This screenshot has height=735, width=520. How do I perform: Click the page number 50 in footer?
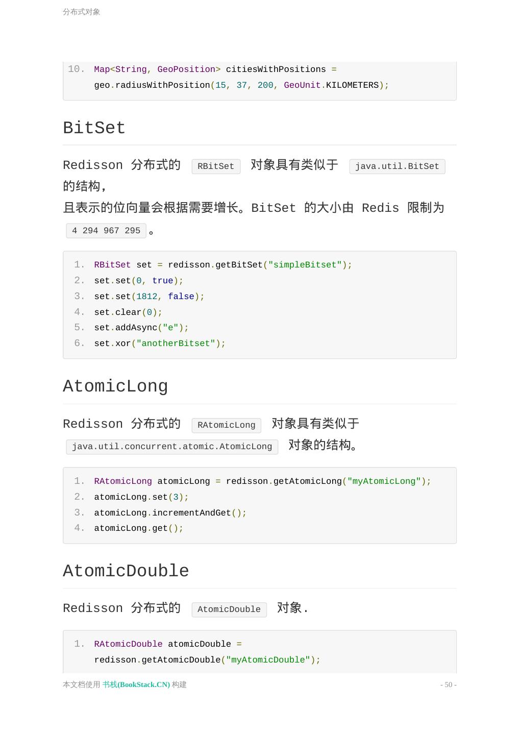pyautogui.click(x=448, y=684)
